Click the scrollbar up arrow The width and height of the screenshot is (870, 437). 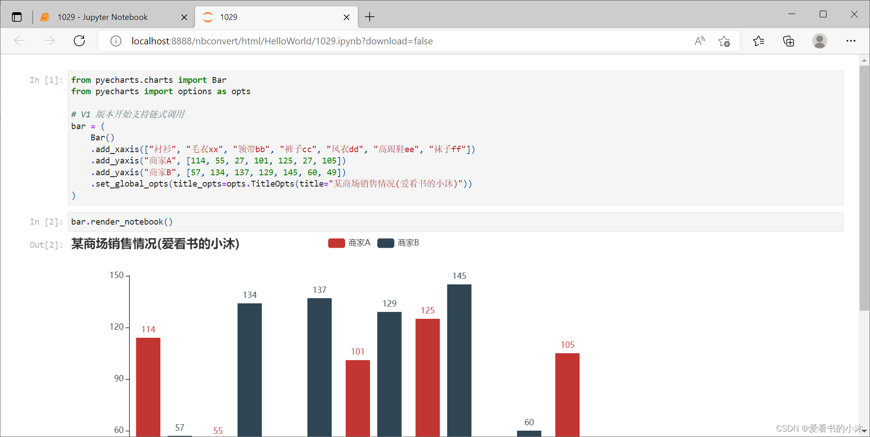864,60
